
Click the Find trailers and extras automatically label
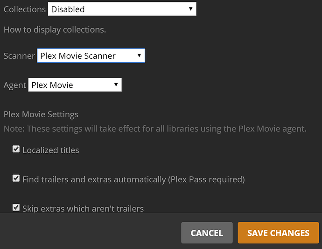coord(133,179)
